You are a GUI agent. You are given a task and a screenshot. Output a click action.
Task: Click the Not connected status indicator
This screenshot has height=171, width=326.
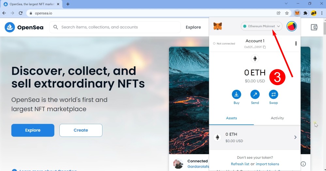[224, 44]
